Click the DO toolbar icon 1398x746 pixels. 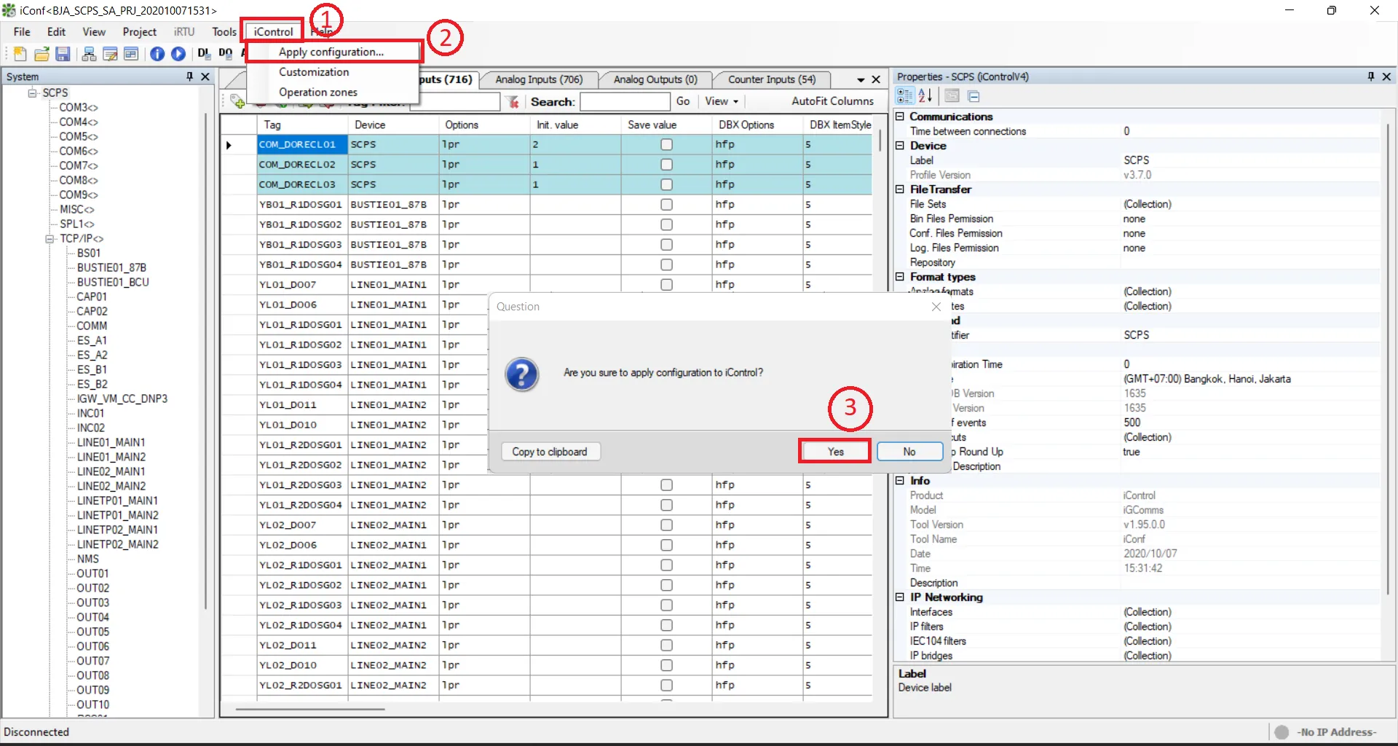pyautogui.click(x=225, y=54)
